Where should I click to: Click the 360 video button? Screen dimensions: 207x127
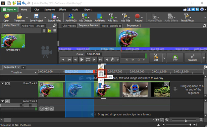pyautogui.click(x=175, y=58)
